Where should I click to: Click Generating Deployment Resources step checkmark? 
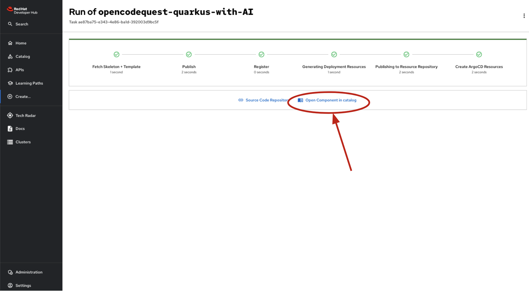pyautogui.click(x=334, y=55)
